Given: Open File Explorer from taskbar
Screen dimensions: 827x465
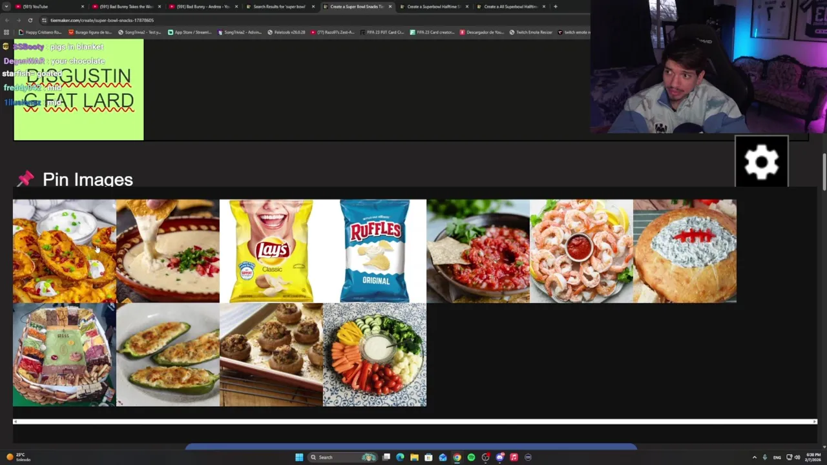Looking at the screenshot, I should [x=414, y=457].
